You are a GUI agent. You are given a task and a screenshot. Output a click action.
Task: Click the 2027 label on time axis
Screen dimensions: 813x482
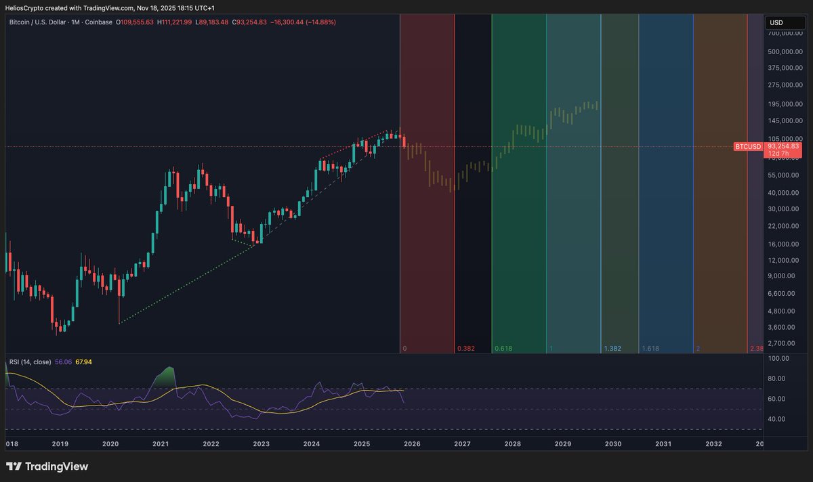462,443
